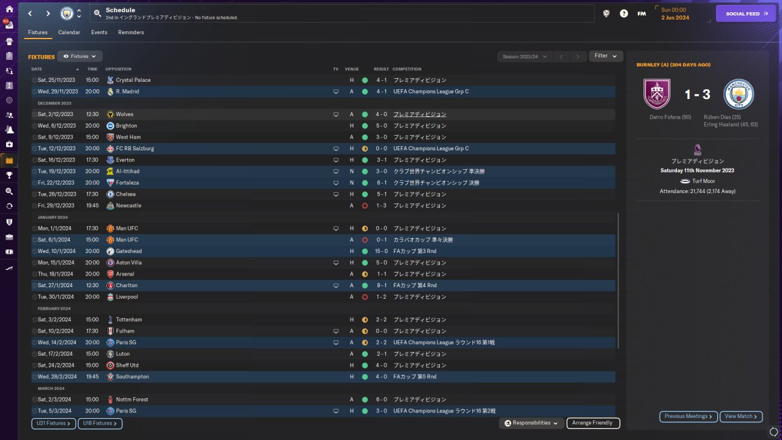Toggle the circle marker on Everton row
782x440 pixels.
34,160
